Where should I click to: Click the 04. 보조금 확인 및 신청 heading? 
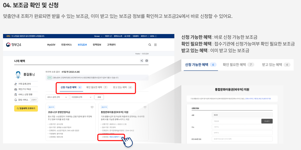coord(31,5)
